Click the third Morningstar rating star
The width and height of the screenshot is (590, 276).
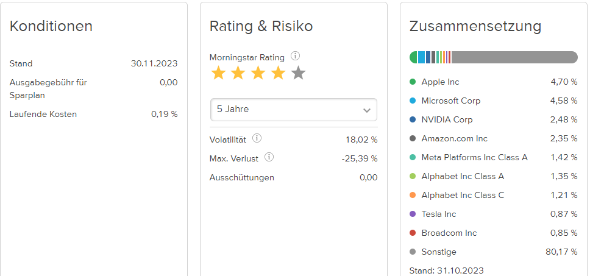(x=258, y=74)
